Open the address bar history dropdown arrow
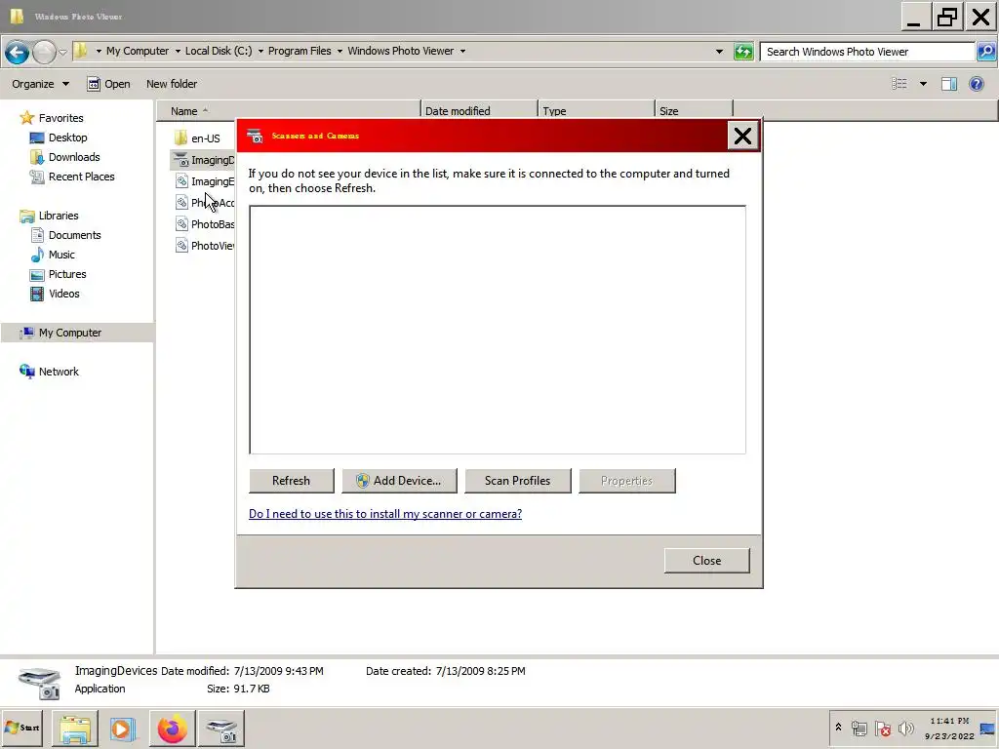Screen dimensions: 999x749 click(719, 52)
